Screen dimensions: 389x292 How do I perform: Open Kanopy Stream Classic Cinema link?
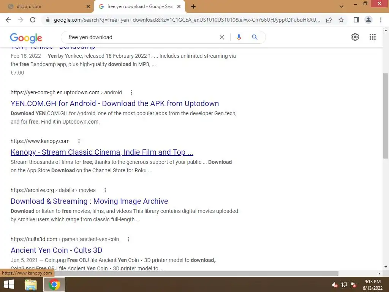(x=102, y=152)
